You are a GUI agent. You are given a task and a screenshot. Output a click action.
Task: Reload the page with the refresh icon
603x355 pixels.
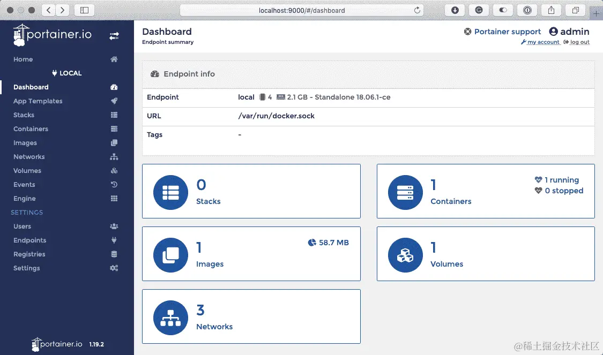tap(417, 10)
